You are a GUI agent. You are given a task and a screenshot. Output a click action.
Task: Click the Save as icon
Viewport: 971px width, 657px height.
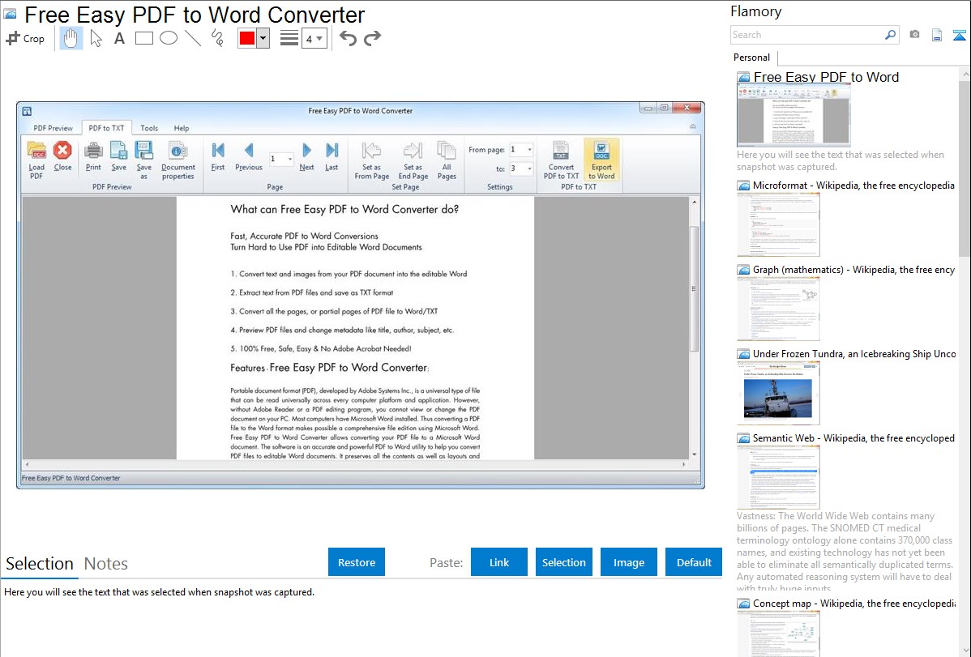click(143, 160)
